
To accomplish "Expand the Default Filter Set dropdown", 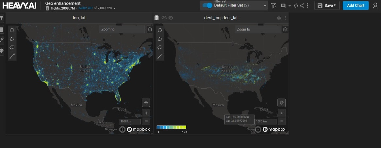I will pos(265,6).
